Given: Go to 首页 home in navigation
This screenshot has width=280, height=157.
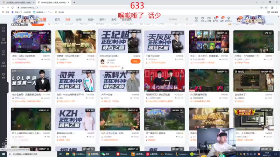Looking at the screenshot, I should click(57, 20).
